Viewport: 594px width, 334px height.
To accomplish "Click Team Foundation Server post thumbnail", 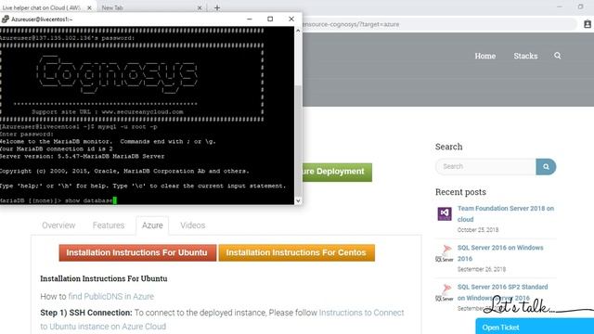I will [445, 213].
